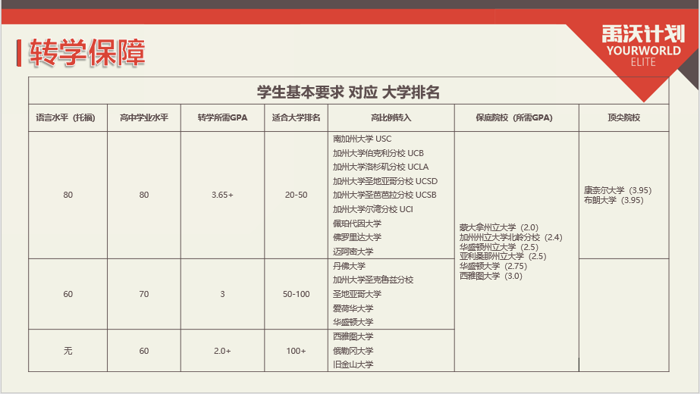Click the 3.65+ GPA cell
Image resolution: width=700 pixels, height=394 pixels.
(222, 195)
